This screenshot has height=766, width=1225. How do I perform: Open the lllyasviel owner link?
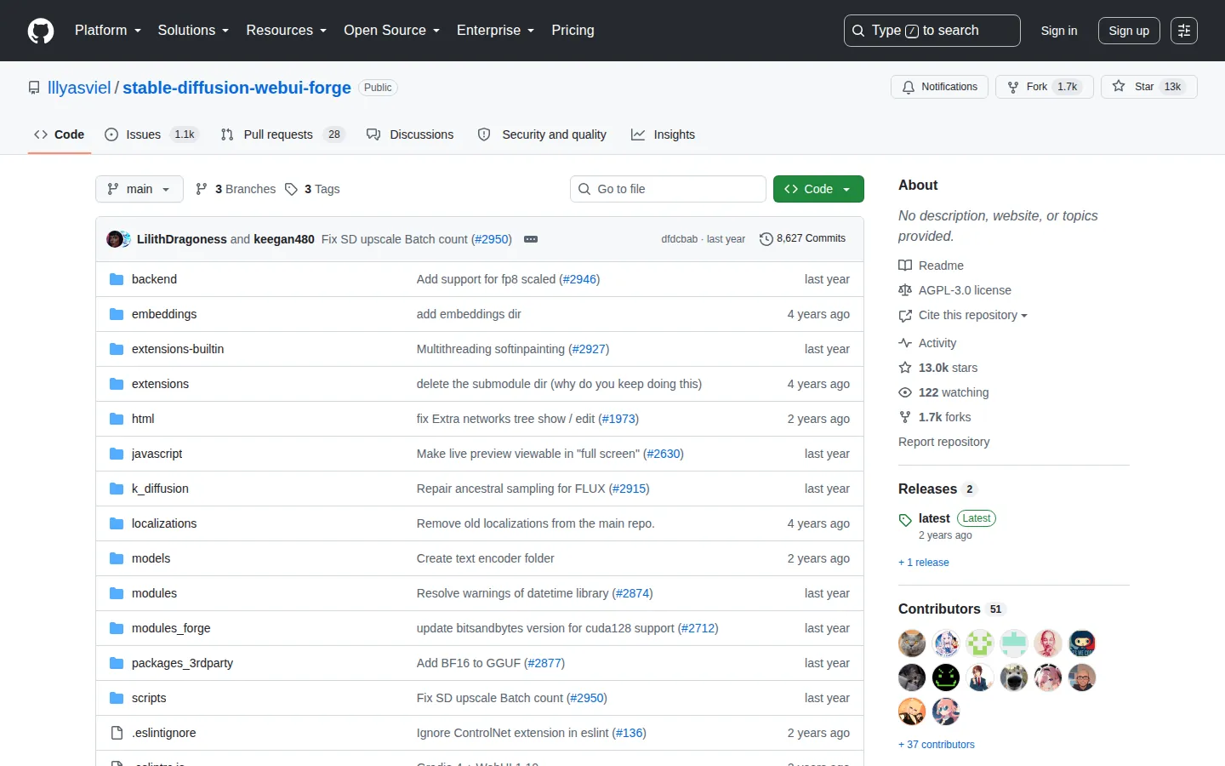pos(79,88)
